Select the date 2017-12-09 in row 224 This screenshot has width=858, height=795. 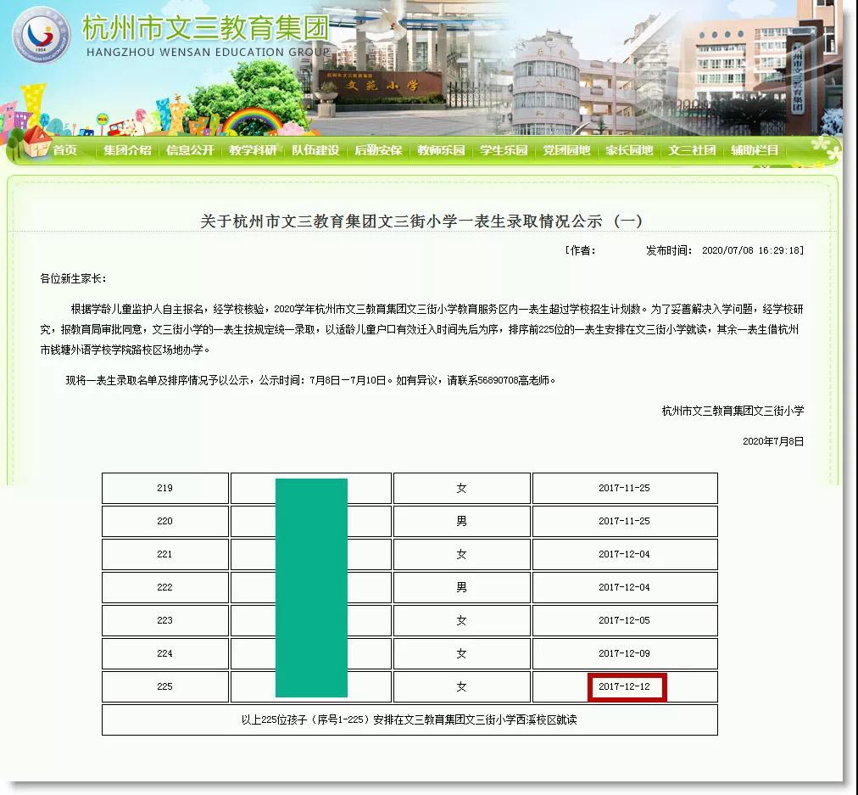tap(624, 653)
